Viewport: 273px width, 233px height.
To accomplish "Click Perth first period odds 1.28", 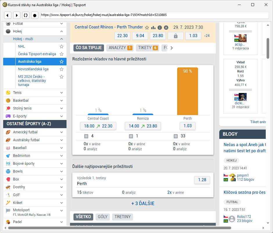I will pyautogui.click(x=202, y=180).
